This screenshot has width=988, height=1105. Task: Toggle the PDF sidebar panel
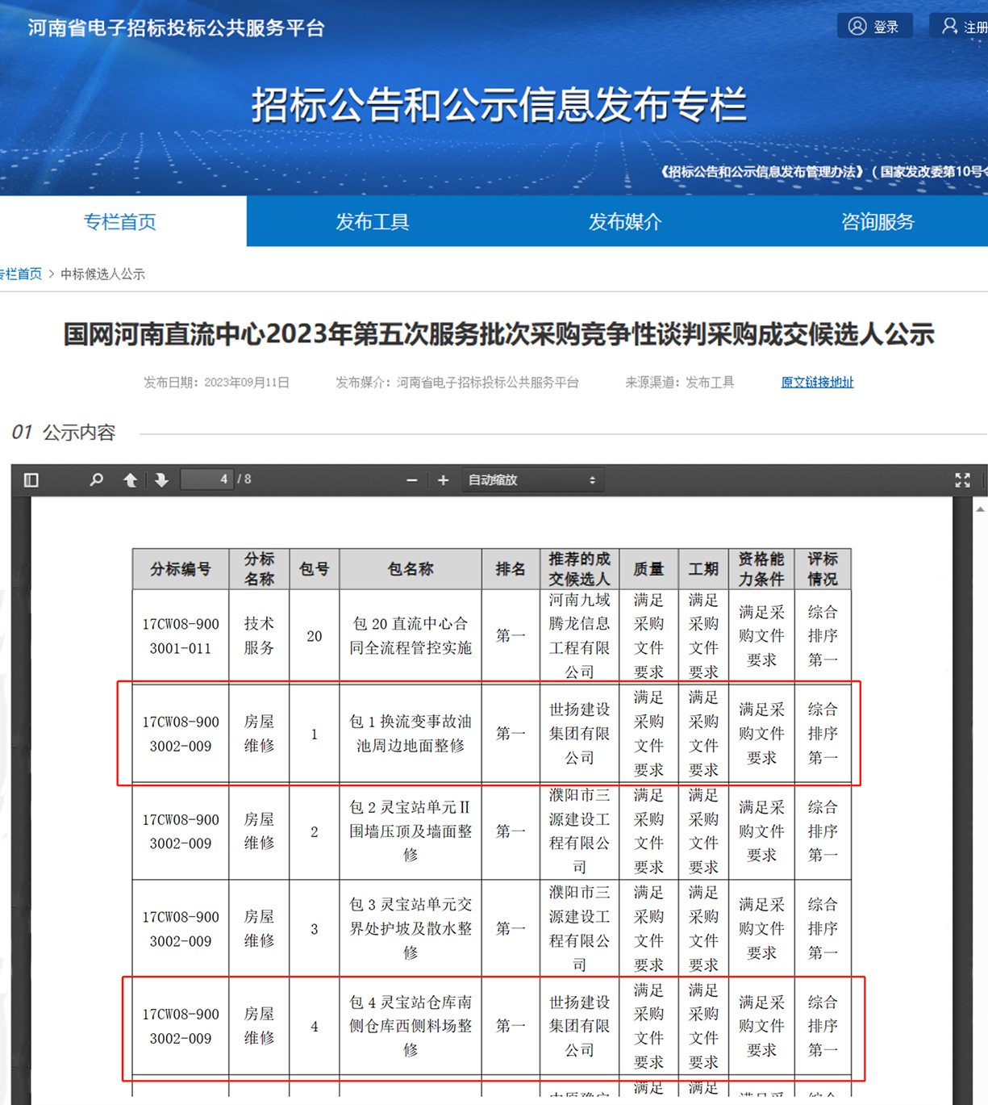(x=31, y=479)
